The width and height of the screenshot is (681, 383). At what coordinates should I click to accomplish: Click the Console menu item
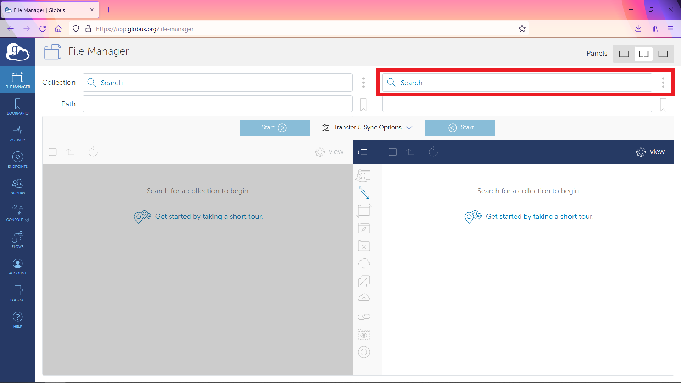(17, 213)
